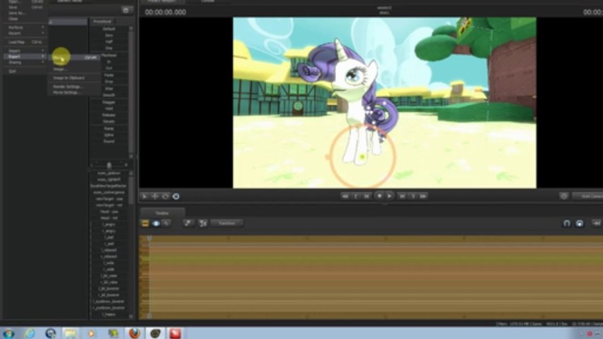Open the Transform dropdown in timeline toolbar
Screen dimensions: 603x339
[227, 223]
